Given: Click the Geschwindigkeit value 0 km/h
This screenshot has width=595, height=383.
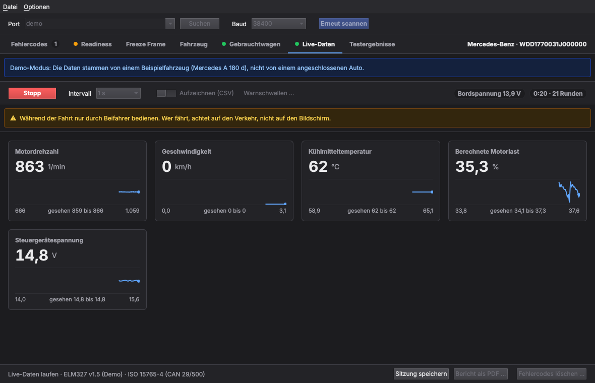Looking at the screenshot, I should (x=176, y=166).
